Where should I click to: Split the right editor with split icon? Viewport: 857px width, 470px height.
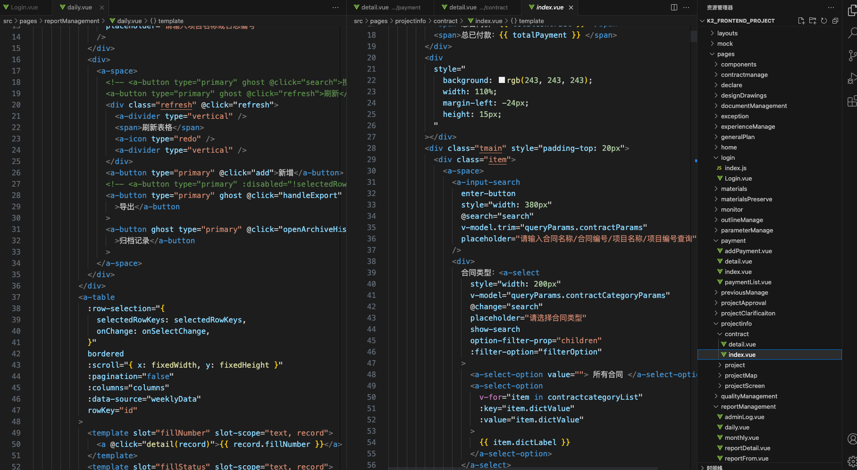click(x=674, y=7)
